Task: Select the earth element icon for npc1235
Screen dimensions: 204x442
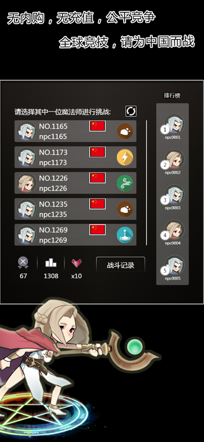Action: tap(125, 209)
